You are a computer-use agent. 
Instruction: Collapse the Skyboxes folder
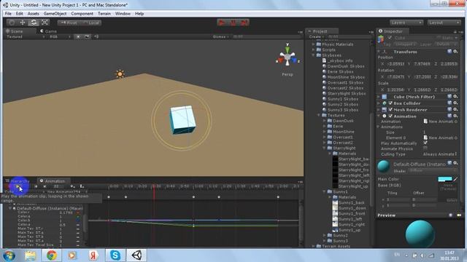(314, 55)
